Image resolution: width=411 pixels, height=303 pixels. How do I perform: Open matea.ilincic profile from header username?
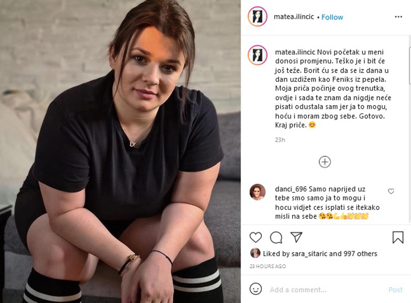click(x=294, y=17)
